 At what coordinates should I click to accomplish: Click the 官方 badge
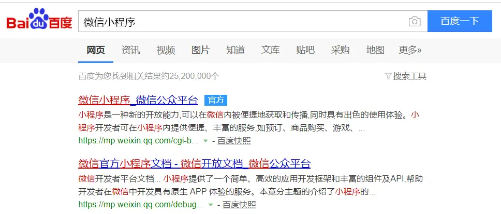(x=216, y=100)
